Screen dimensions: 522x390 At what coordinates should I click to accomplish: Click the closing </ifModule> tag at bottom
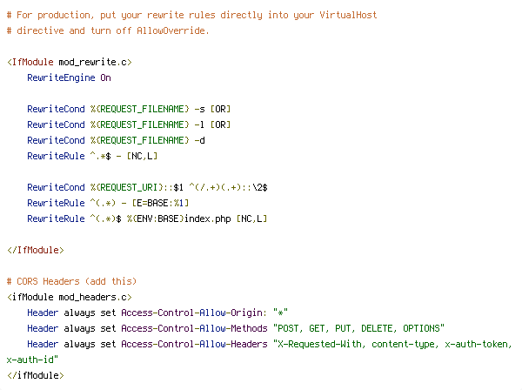[x=36, y=375]
